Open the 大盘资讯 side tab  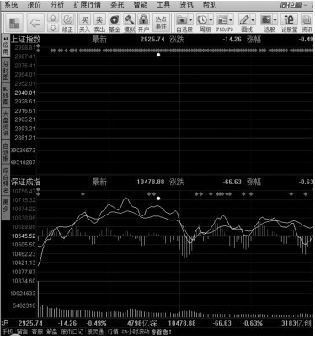(6, 124)
